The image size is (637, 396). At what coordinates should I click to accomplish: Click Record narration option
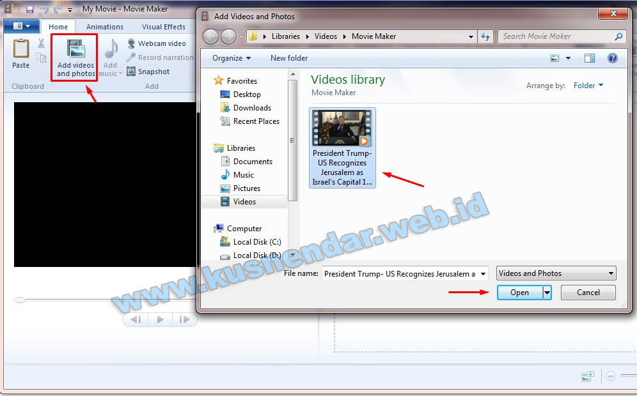point(160,57)
